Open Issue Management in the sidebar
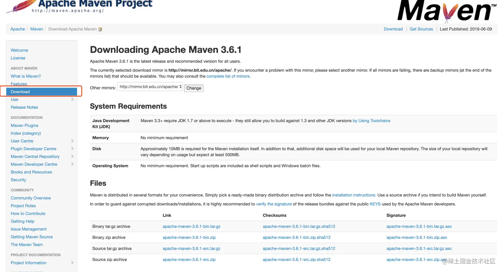This screenshot has height=272, width=503. coord(28,229)
